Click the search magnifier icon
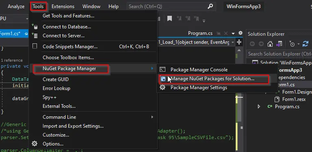The image size is (312, 152). pyautogui.click(x=210, y=6)
